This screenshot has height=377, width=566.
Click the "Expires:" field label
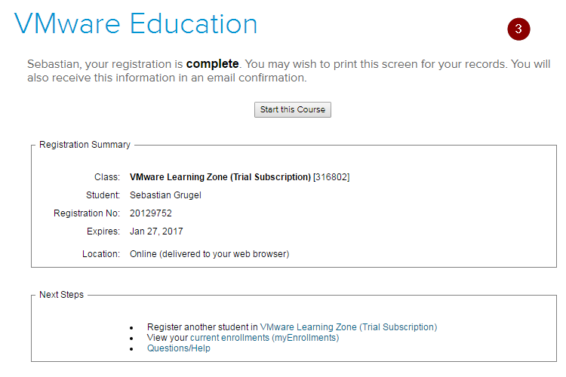102,231
